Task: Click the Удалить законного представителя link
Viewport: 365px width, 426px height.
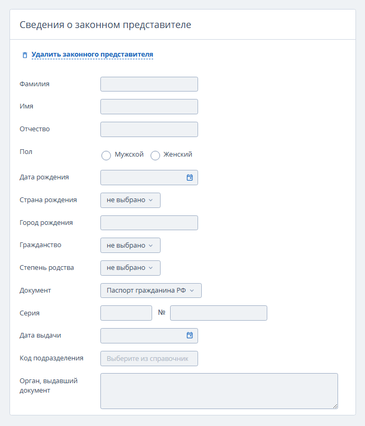Action: (x=92, y=55)
